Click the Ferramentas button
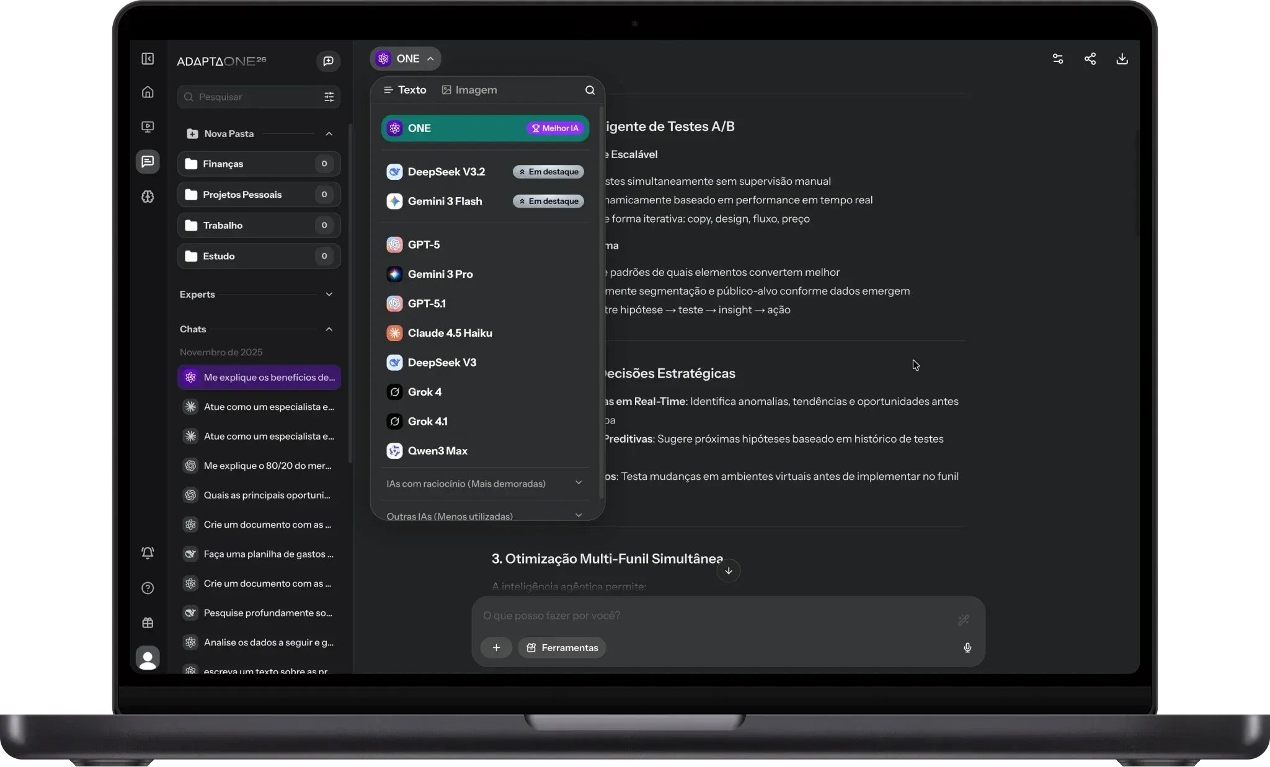Screen dimensions: 1270x767 click(562, 648)
